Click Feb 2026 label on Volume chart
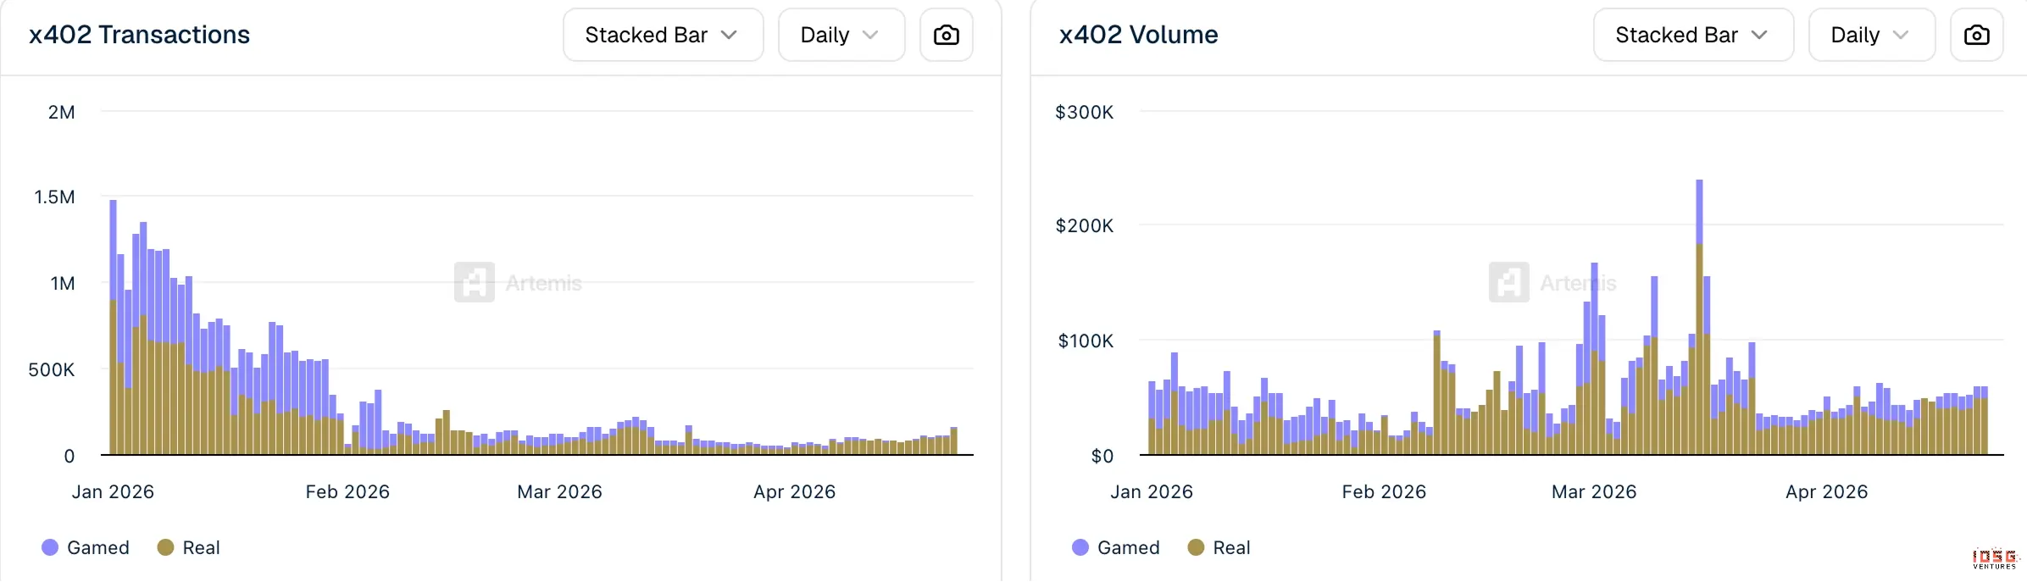The image size is (2027, 582). (1384, 491)
